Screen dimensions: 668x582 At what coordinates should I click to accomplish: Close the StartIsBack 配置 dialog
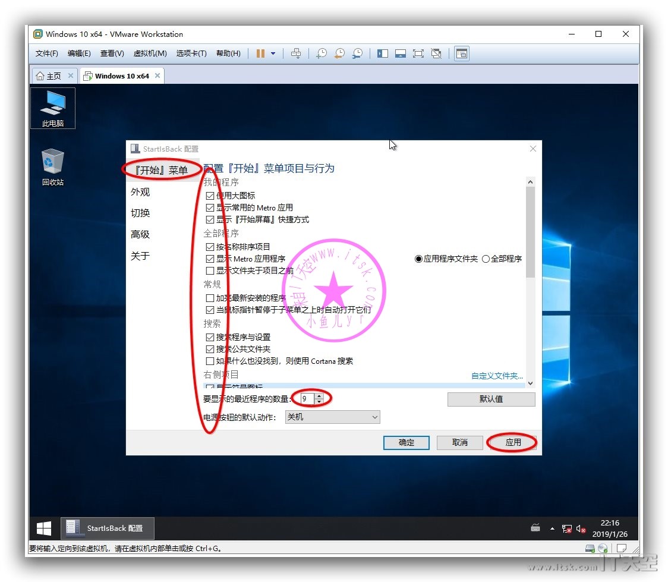[x=533, y=149]
